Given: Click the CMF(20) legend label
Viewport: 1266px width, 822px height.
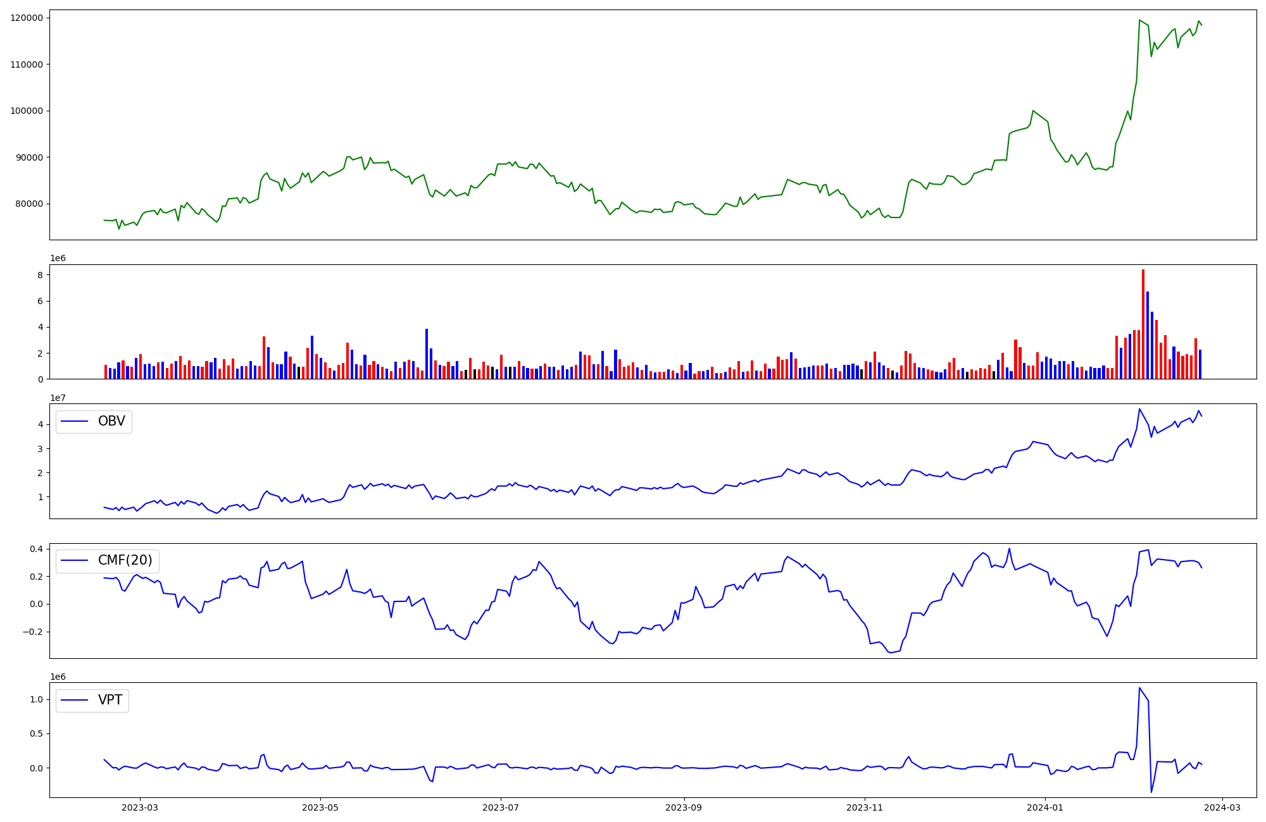Looking at the screenshot, I should (x=125, y=561).
